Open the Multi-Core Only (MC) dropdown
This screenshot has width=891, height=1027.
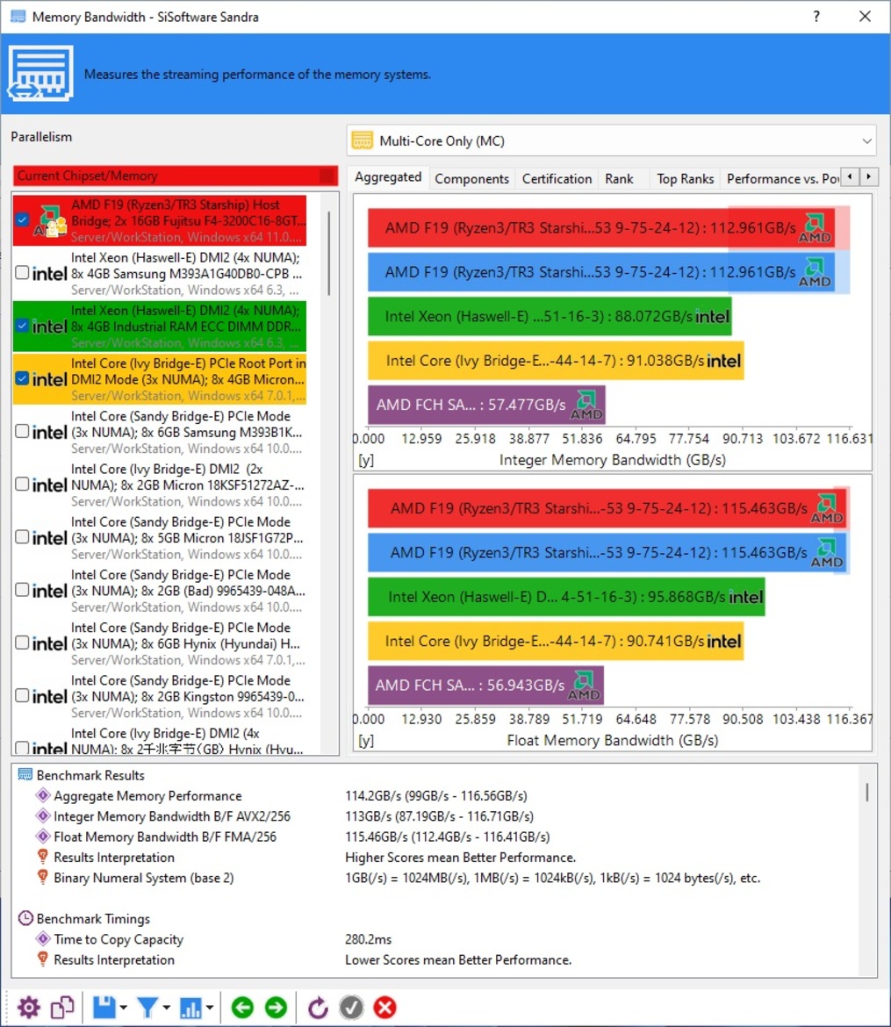click(611, 140)
